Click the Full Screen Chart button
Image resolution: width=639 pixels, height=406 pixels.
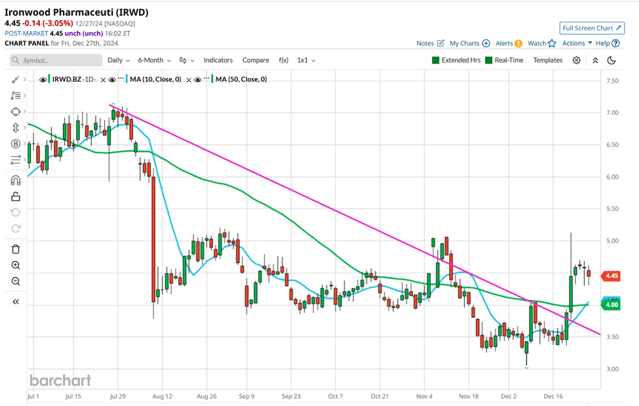click(592, 28)
